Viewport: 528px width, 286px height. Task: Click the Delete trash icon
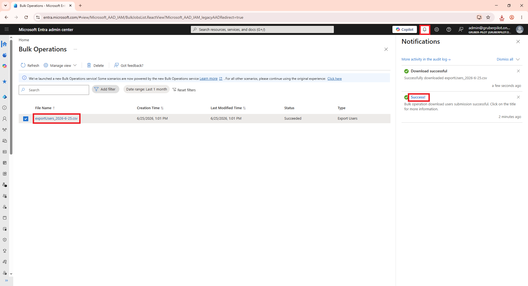click(89, 65)
